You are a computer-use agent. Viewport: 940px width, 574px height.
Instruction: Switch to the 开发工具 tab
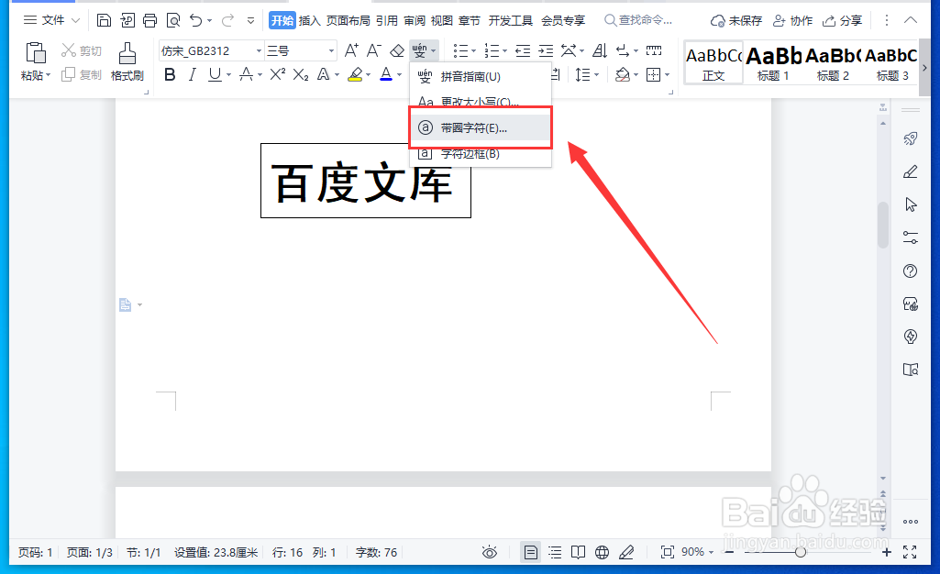point(510,21)
